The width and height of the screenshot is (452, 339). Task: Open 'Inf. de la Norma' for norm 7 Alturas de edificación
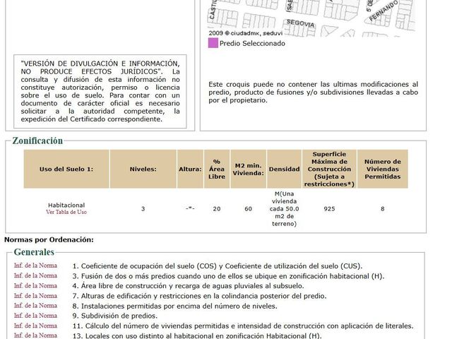(35, 296)
